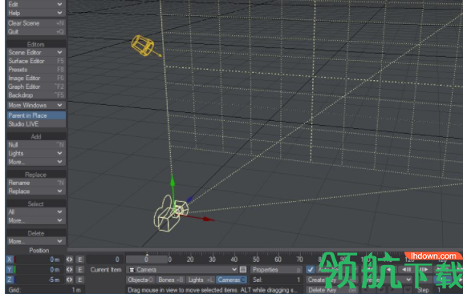This screenshot has width=463, height=294.
Task: Click the Rename button
Action: point(36,183)
